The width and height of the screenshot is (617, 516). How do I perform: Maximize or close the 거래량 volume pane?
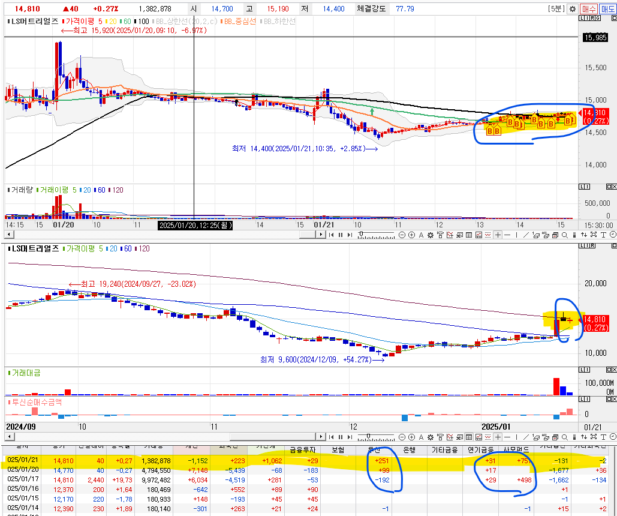point(611,187)
